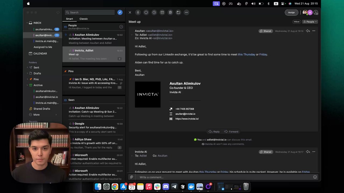Click the Shared badge on the 19:14 message
Image resolution: width=344 pixels, height=193 pixels.
[x=265, y=31]
